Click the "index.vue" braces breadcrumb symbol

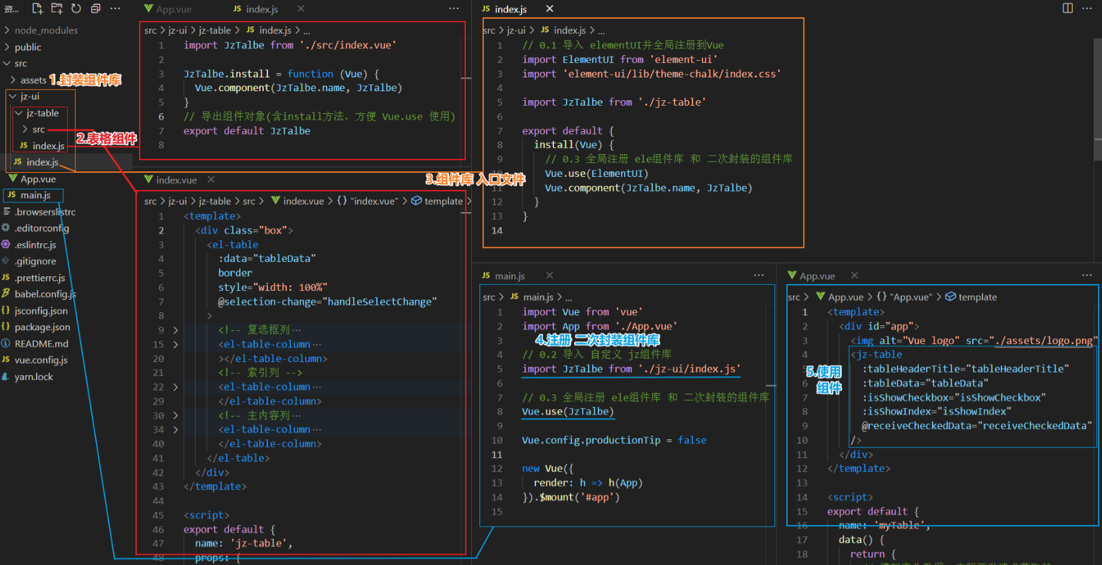(367, 201)
